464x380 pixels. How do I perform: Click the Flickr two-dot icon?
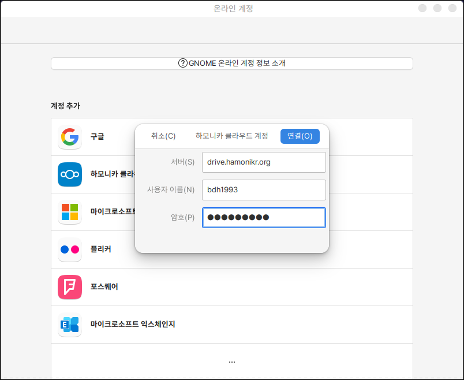(x=70, y=249)
